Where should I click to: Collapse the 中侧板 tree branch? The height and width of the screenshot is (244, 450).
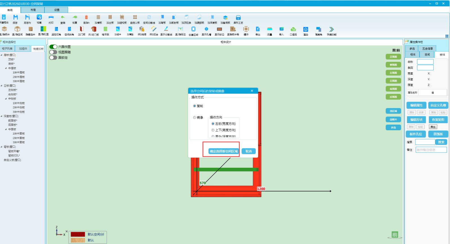pos(6,99)
